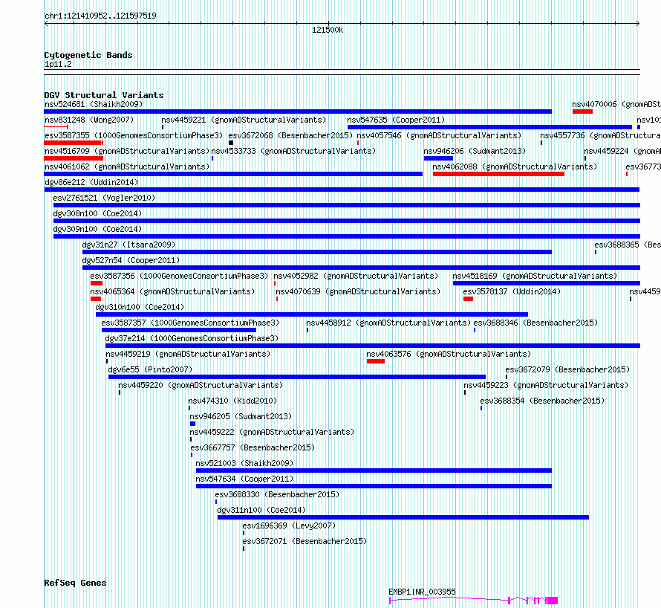Open nsv4459219 variant label
The width and height of the screenshot is (661, 608).
tap(188, 354)
